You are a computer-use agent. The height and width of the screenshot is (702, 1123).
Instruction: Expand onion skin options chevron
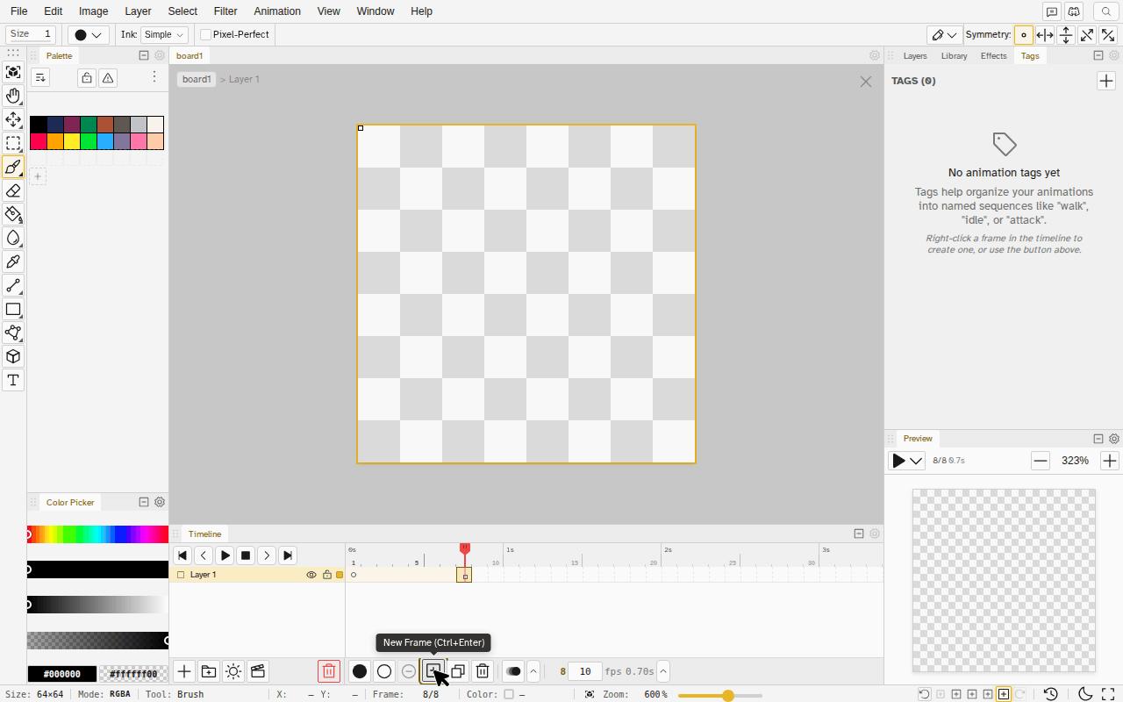tap(533, 671)
